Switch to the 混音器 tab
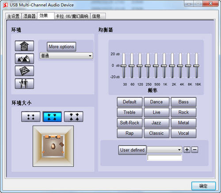The height and width of the screenshot is (193, 221). click(29, 16)
